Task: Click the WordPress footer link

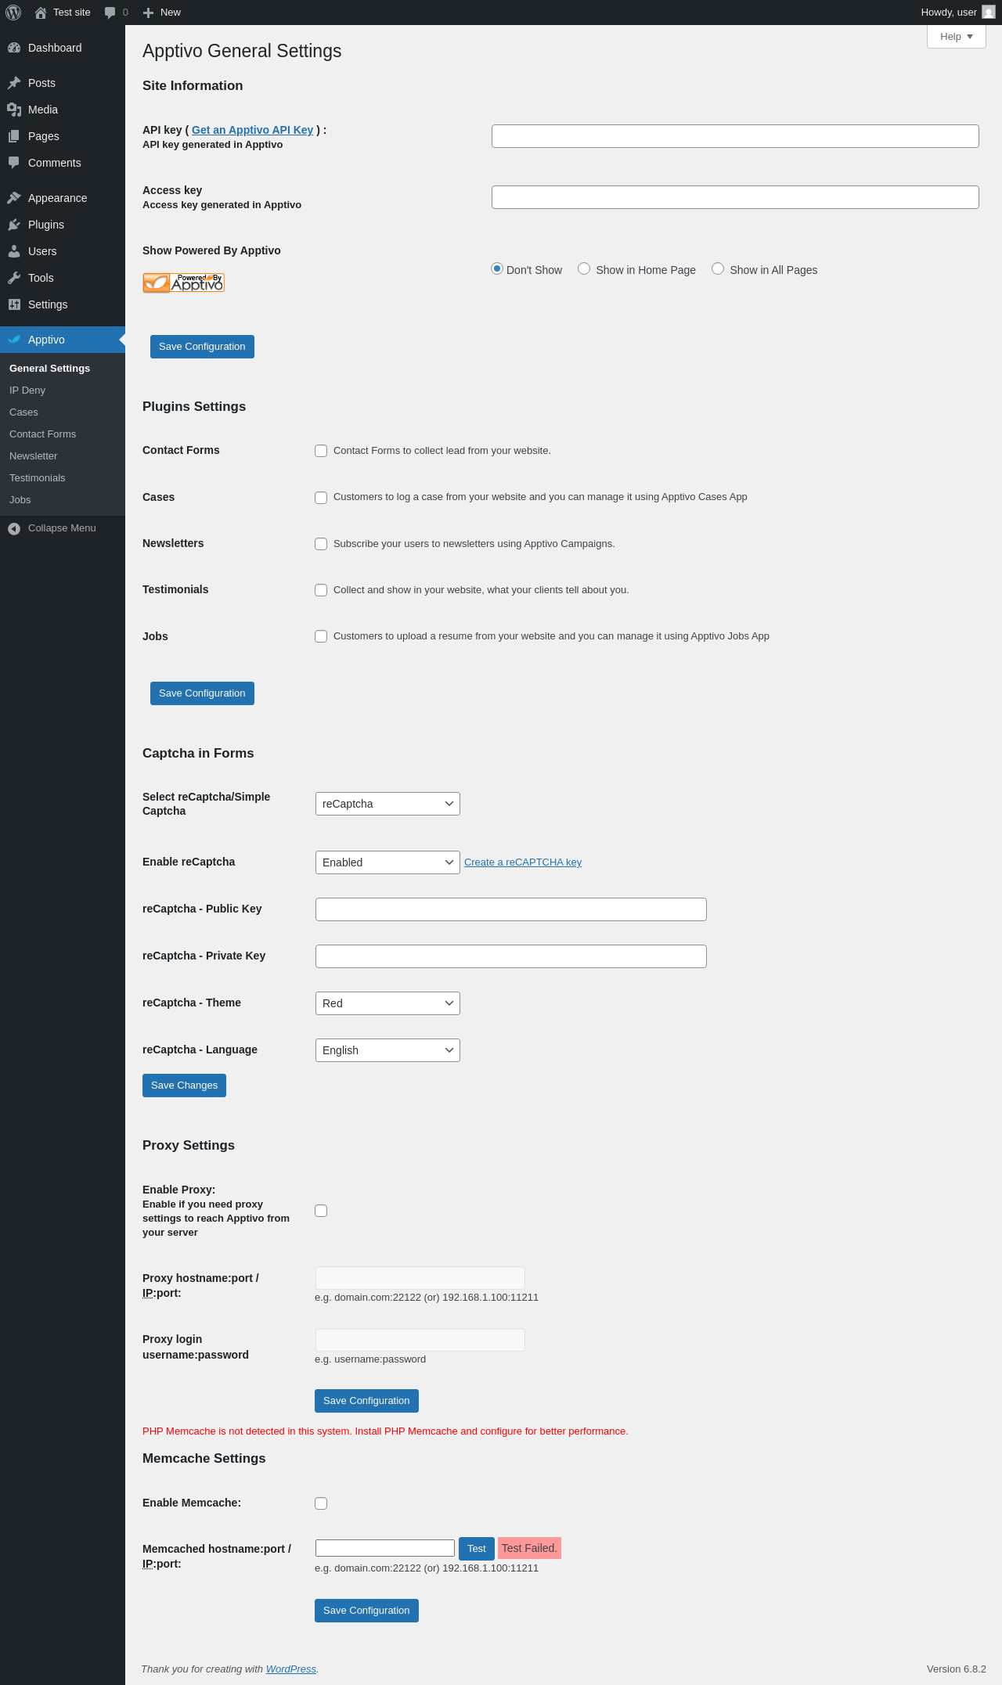Action: [x=290, y=1669]
